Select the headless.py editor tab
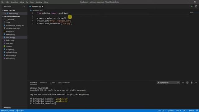 [36, 7]
